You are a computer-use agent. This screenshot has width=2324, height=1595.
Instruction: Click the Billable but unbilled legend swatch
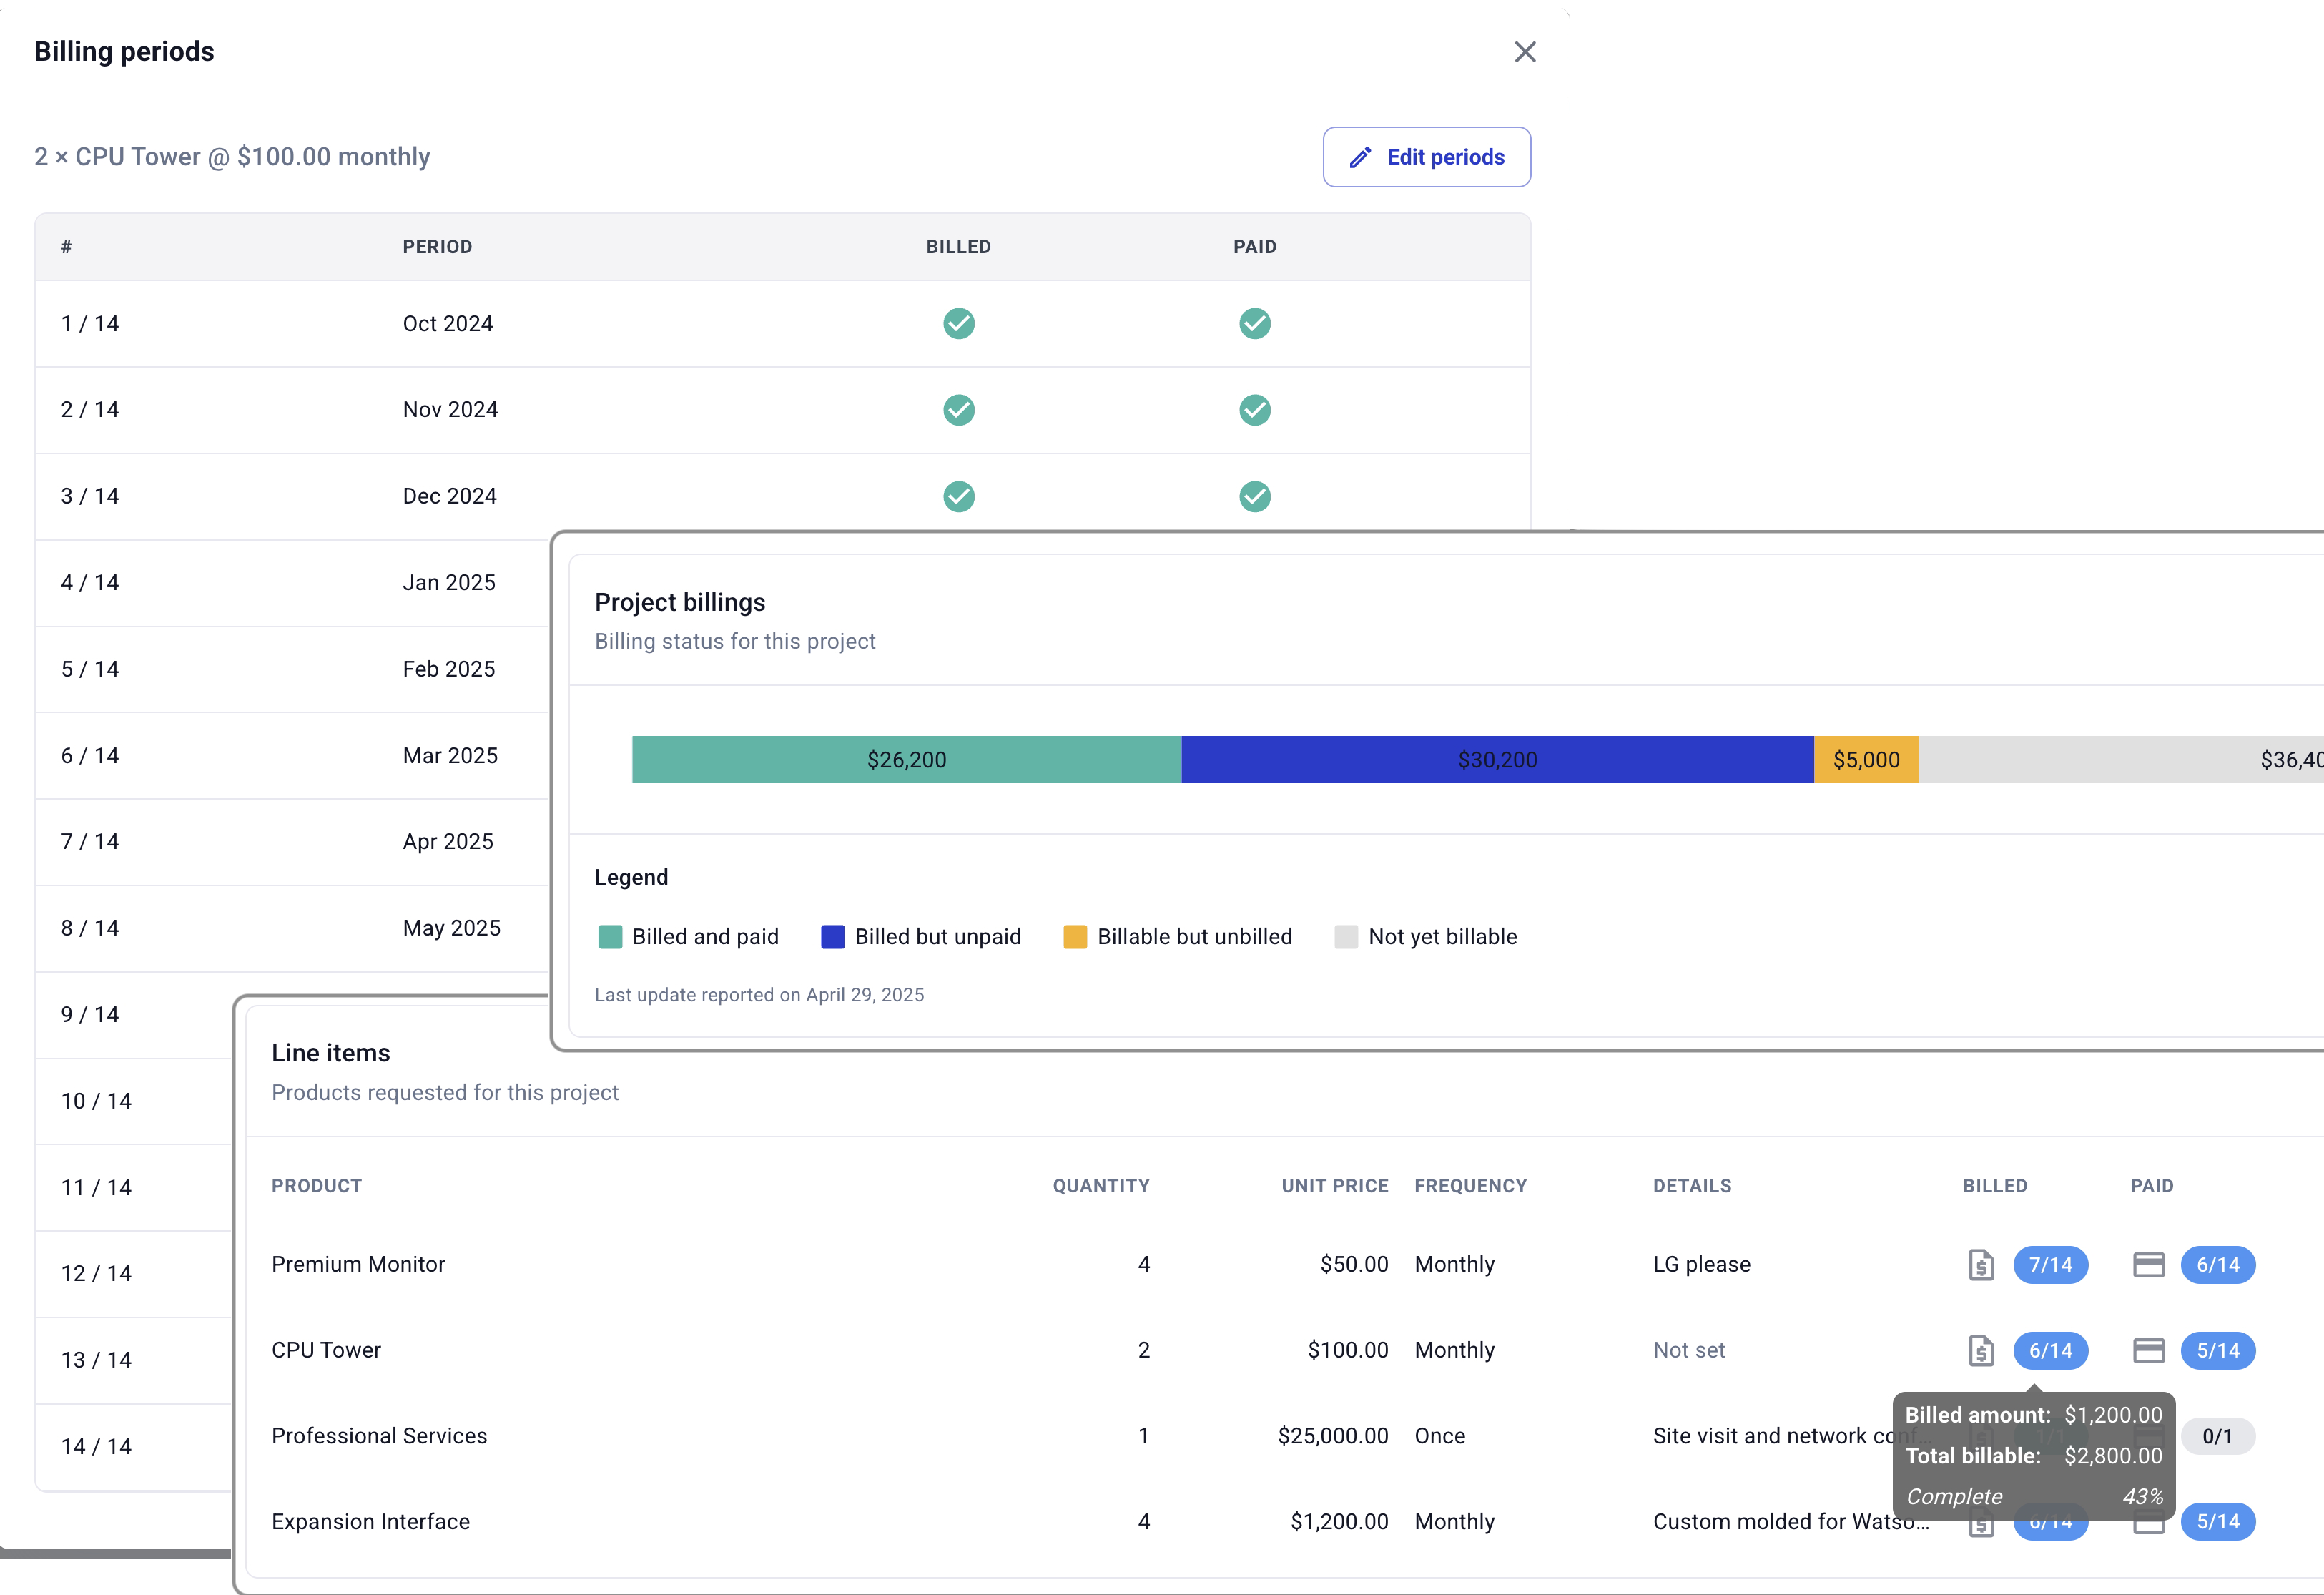(x=1075, y=937)
